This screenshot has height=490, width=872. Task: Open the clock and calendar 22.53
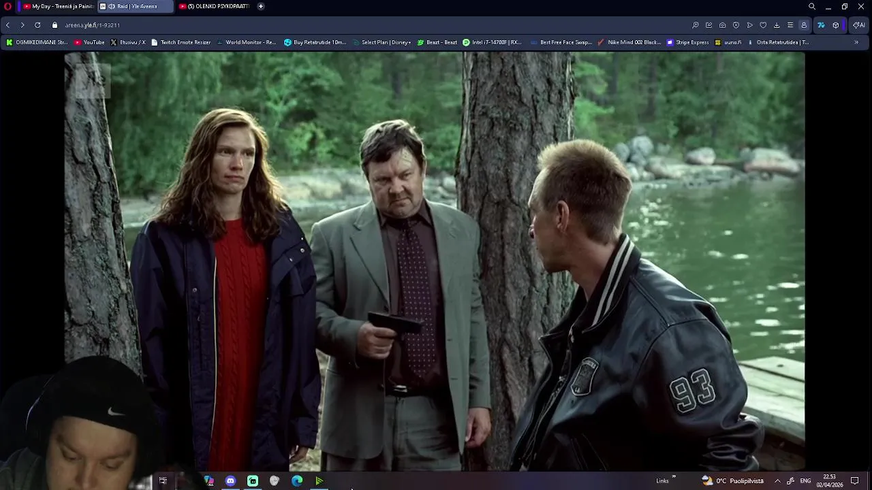coord(830,480)
